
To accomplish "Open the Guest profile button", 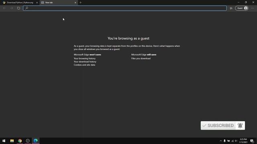I will [x=242, y=8].
